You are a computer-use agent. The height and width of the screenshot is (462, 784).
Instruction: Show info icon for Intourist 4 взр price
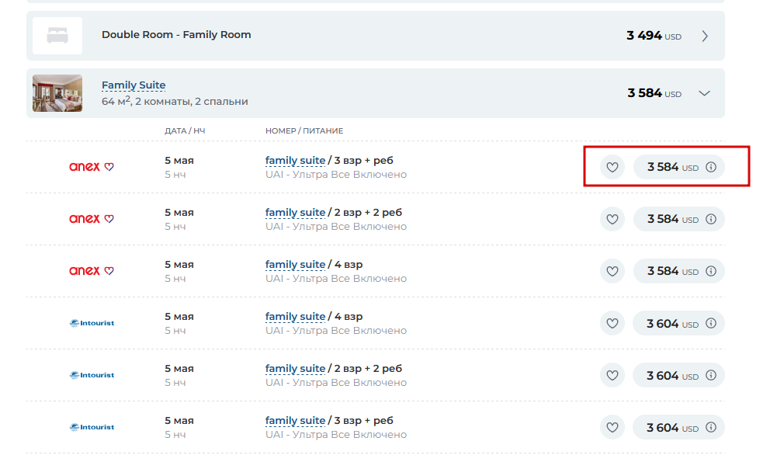711,323
